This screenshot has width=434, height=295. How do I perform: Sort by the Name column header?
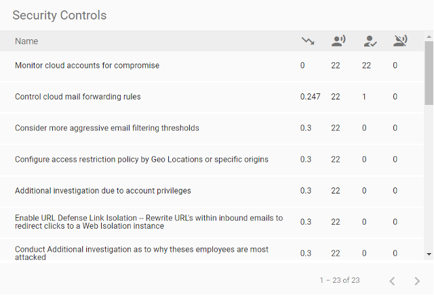pos(26,41)
